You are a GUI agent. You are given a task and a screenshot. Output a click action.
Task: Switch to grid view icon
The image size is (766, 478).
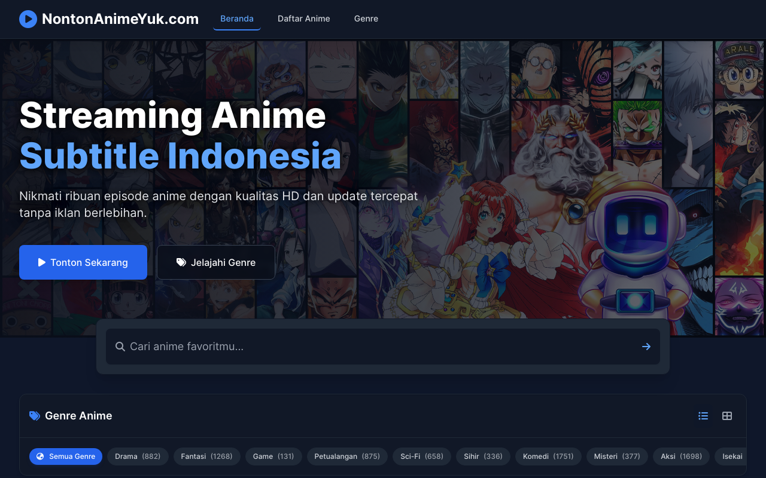pos(727,416)
